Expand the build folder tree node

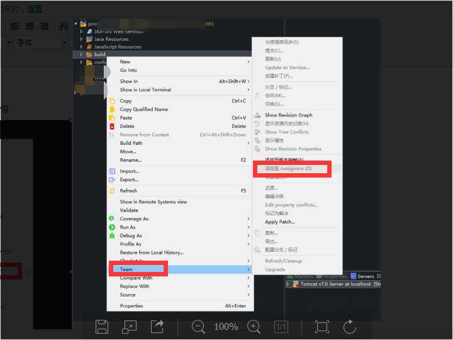coord(81,54)
